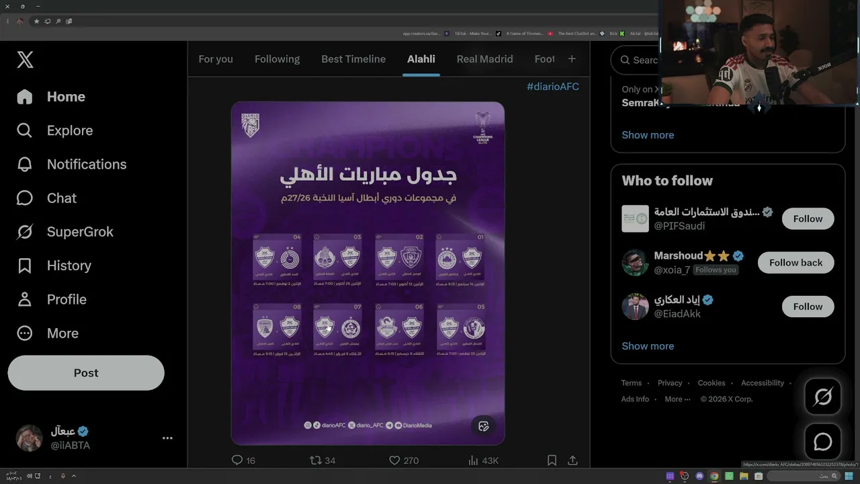Image resolution: width=860 pixels, height=484 pixels.
Task: Open the @iiABTA account avatar
Action: (x=29, y=438)
